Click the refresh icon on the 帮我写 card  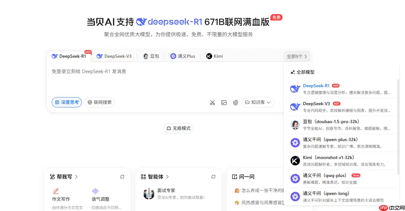(122, 176)
